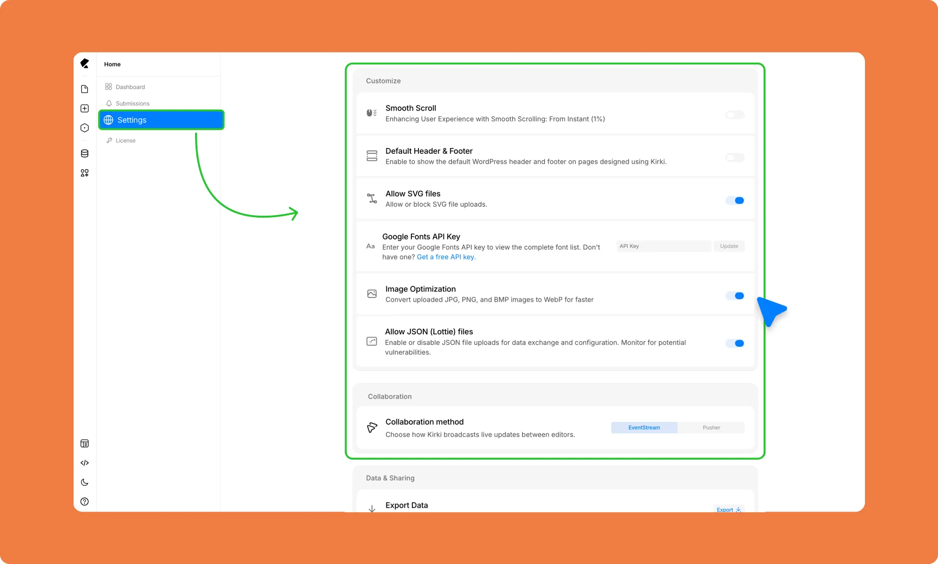Click the Collaboration section label
This screenshot has width=938, height=564.
pyautogui.click(x=390, y=396)
